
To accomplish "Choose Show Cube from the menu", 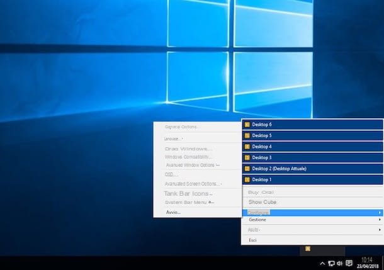I will [x=312, y=202].
